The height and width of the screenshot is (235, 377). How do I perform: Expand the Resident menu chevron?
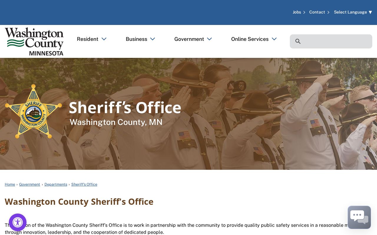pos(104,39)
